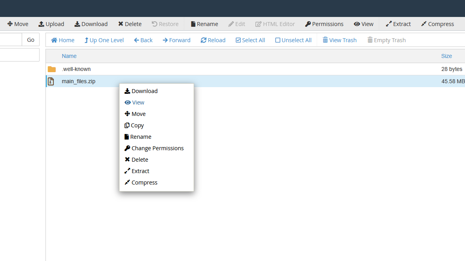Sort files by Name column header
Screen dimensions: 465x261
pos(69,56)
